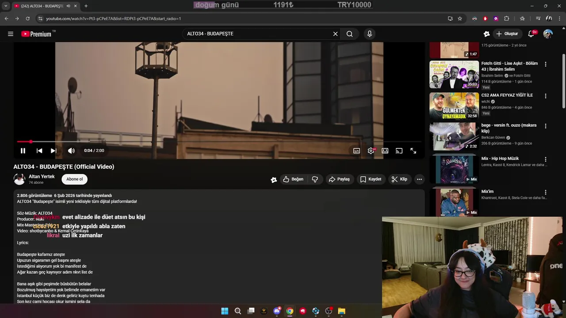Open the Mix'im playlist title
Image resolution: width=566 pixels, height=318 pixels.
[x=487, y=192]
